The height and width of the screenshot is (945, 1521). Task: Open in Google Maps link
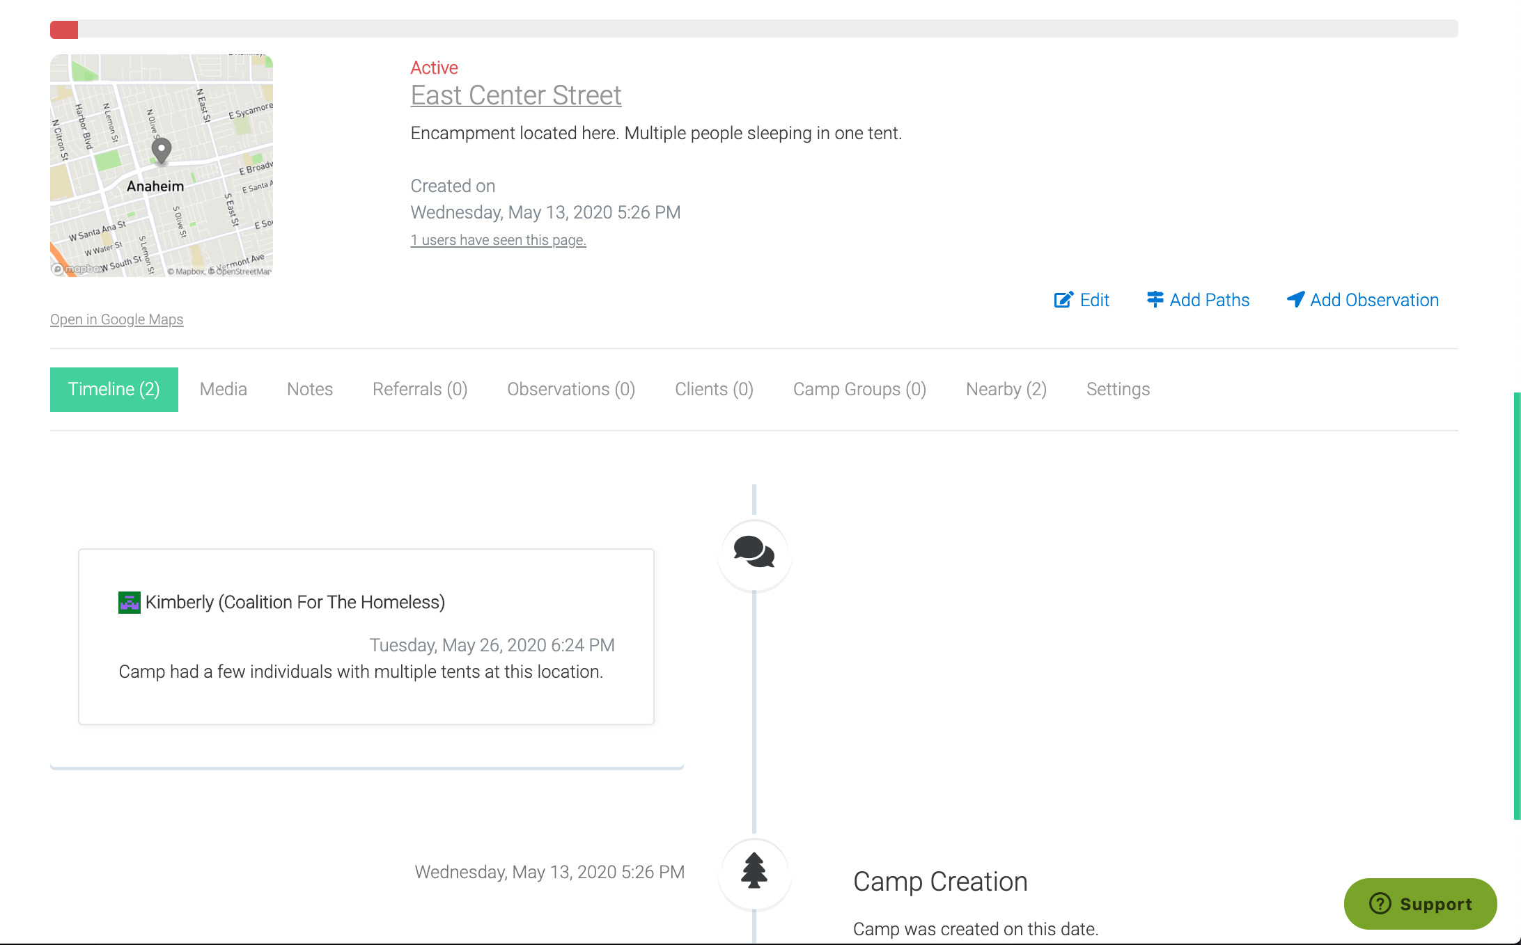point(116,319)
